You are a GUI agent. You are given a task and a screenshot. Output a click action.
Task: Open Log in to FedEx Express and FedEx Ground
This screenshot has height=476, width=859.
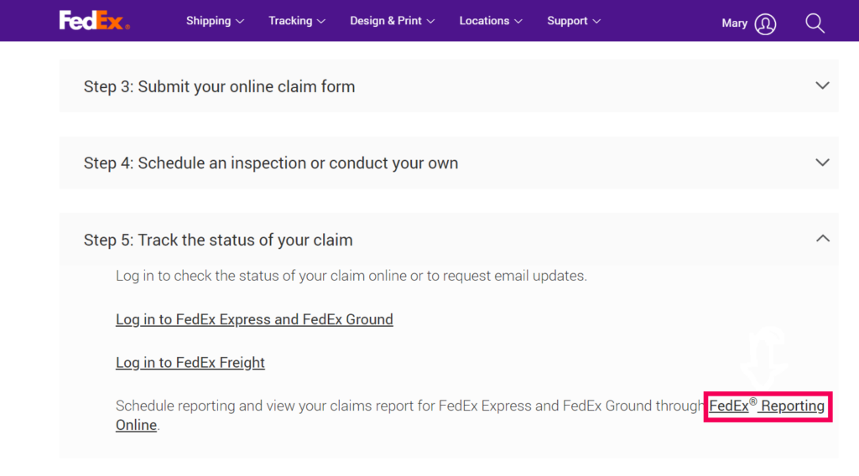[x=254, y=319]
